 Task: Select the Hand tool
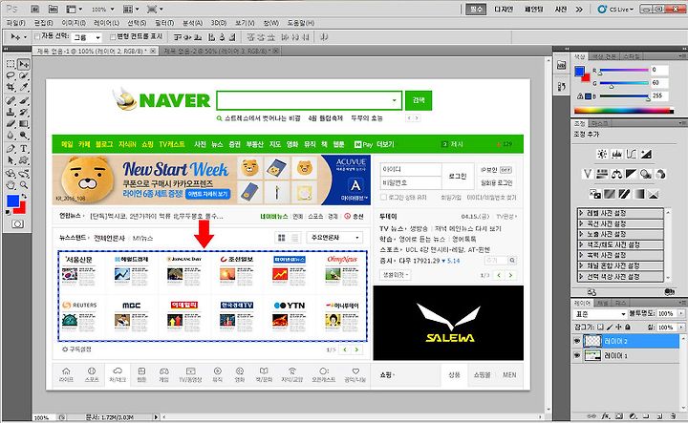[x=11, y=185]
